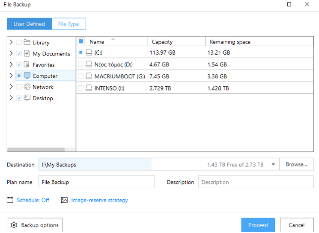Click the INTENSO (I:) drive icon
319x233 pixels.
pyautogui.click(x=89, y=88)
